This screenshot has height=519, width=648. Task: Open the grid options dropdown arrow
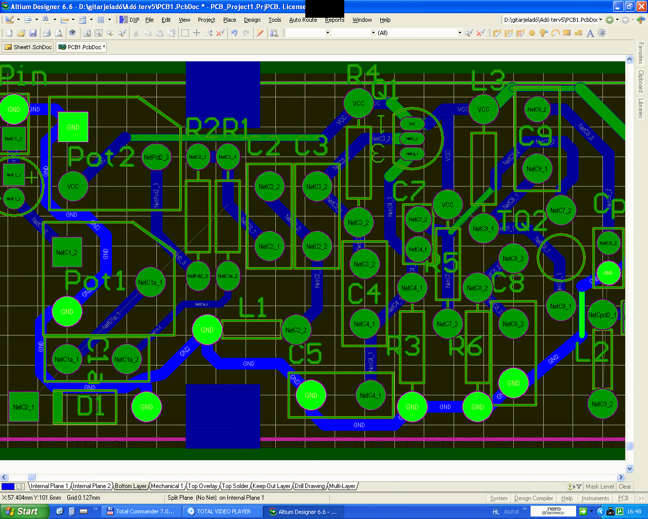[x=109, y=20]
